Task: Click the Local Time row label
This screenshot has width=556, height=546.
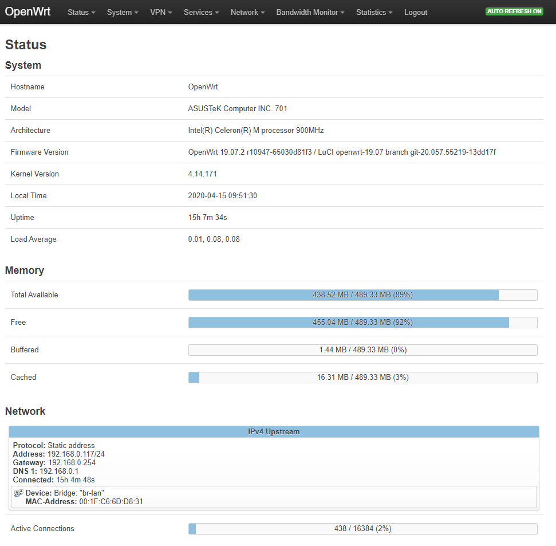Action: pos(29,196)
